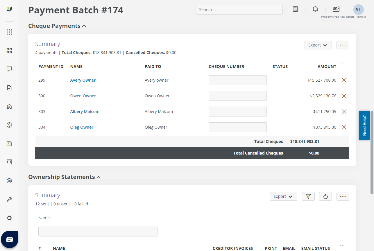374x251 pixels.
Task: Remove the Albery Malcom cheque payment
Action: coord(344,112)
